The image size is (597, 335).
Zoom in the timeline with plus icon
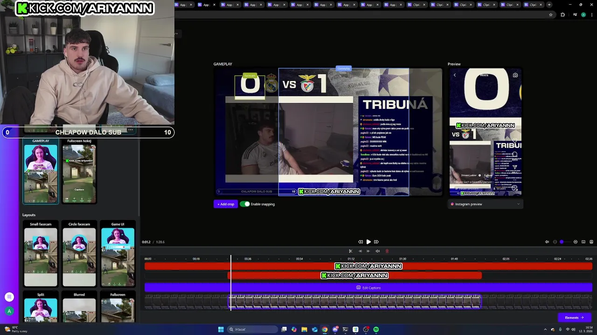(x=576, y=242)
